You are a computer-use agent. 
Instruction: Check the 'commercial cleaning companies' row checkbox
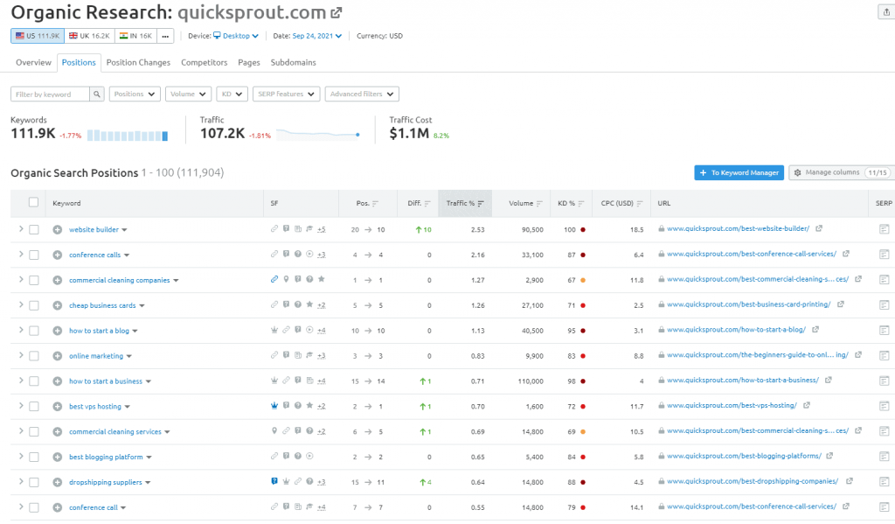click(34, 280)
